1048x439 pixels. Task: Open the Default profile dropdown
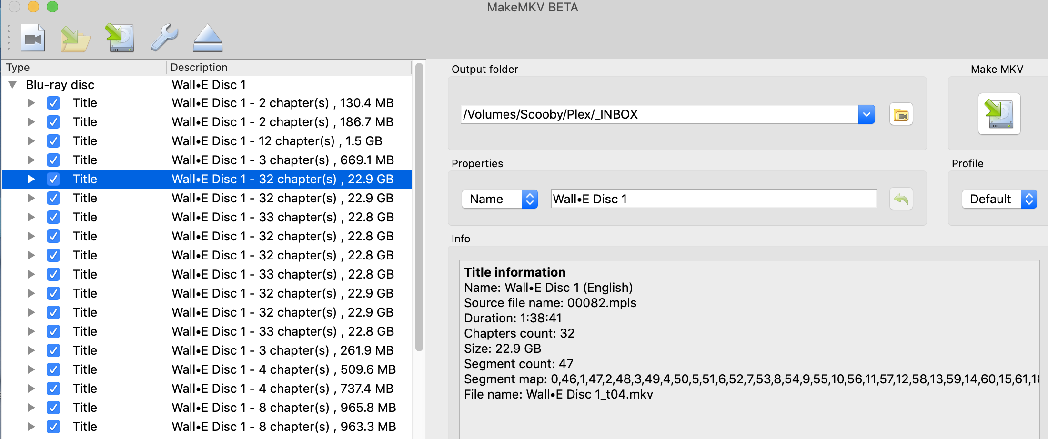click(x=999, y=199)
